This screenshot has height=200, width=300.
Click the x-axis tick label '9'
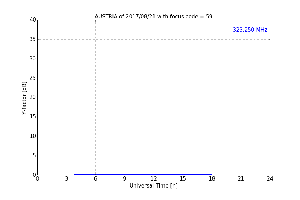click(125, 179)
